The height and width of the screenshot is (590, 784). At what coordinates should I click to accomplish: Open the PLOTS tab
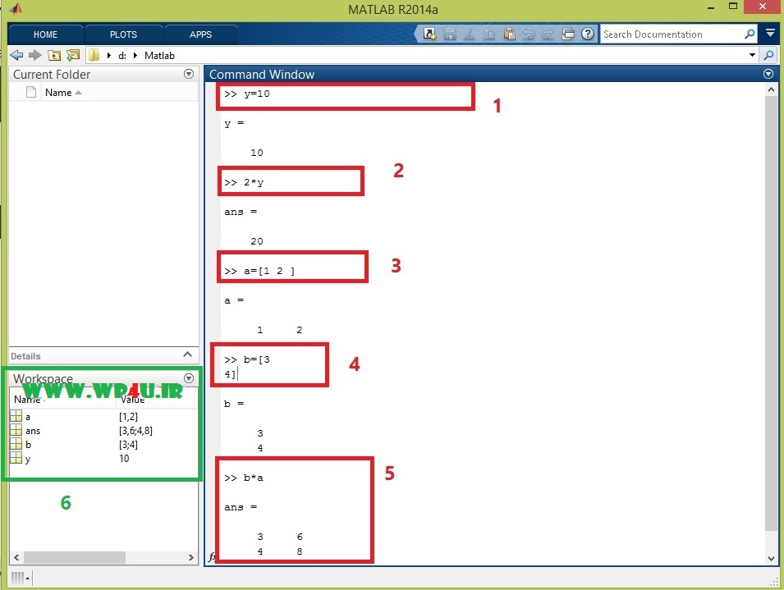coord(123,34)
